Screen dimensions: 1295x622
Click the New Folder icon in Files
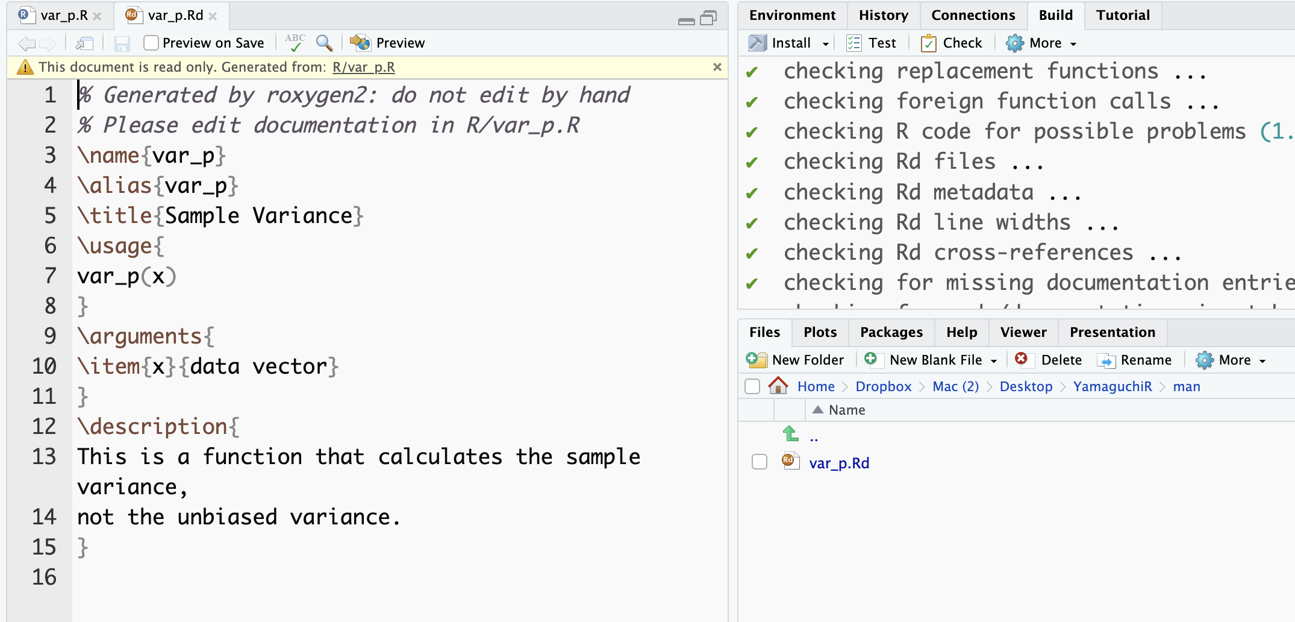[757, 360]
